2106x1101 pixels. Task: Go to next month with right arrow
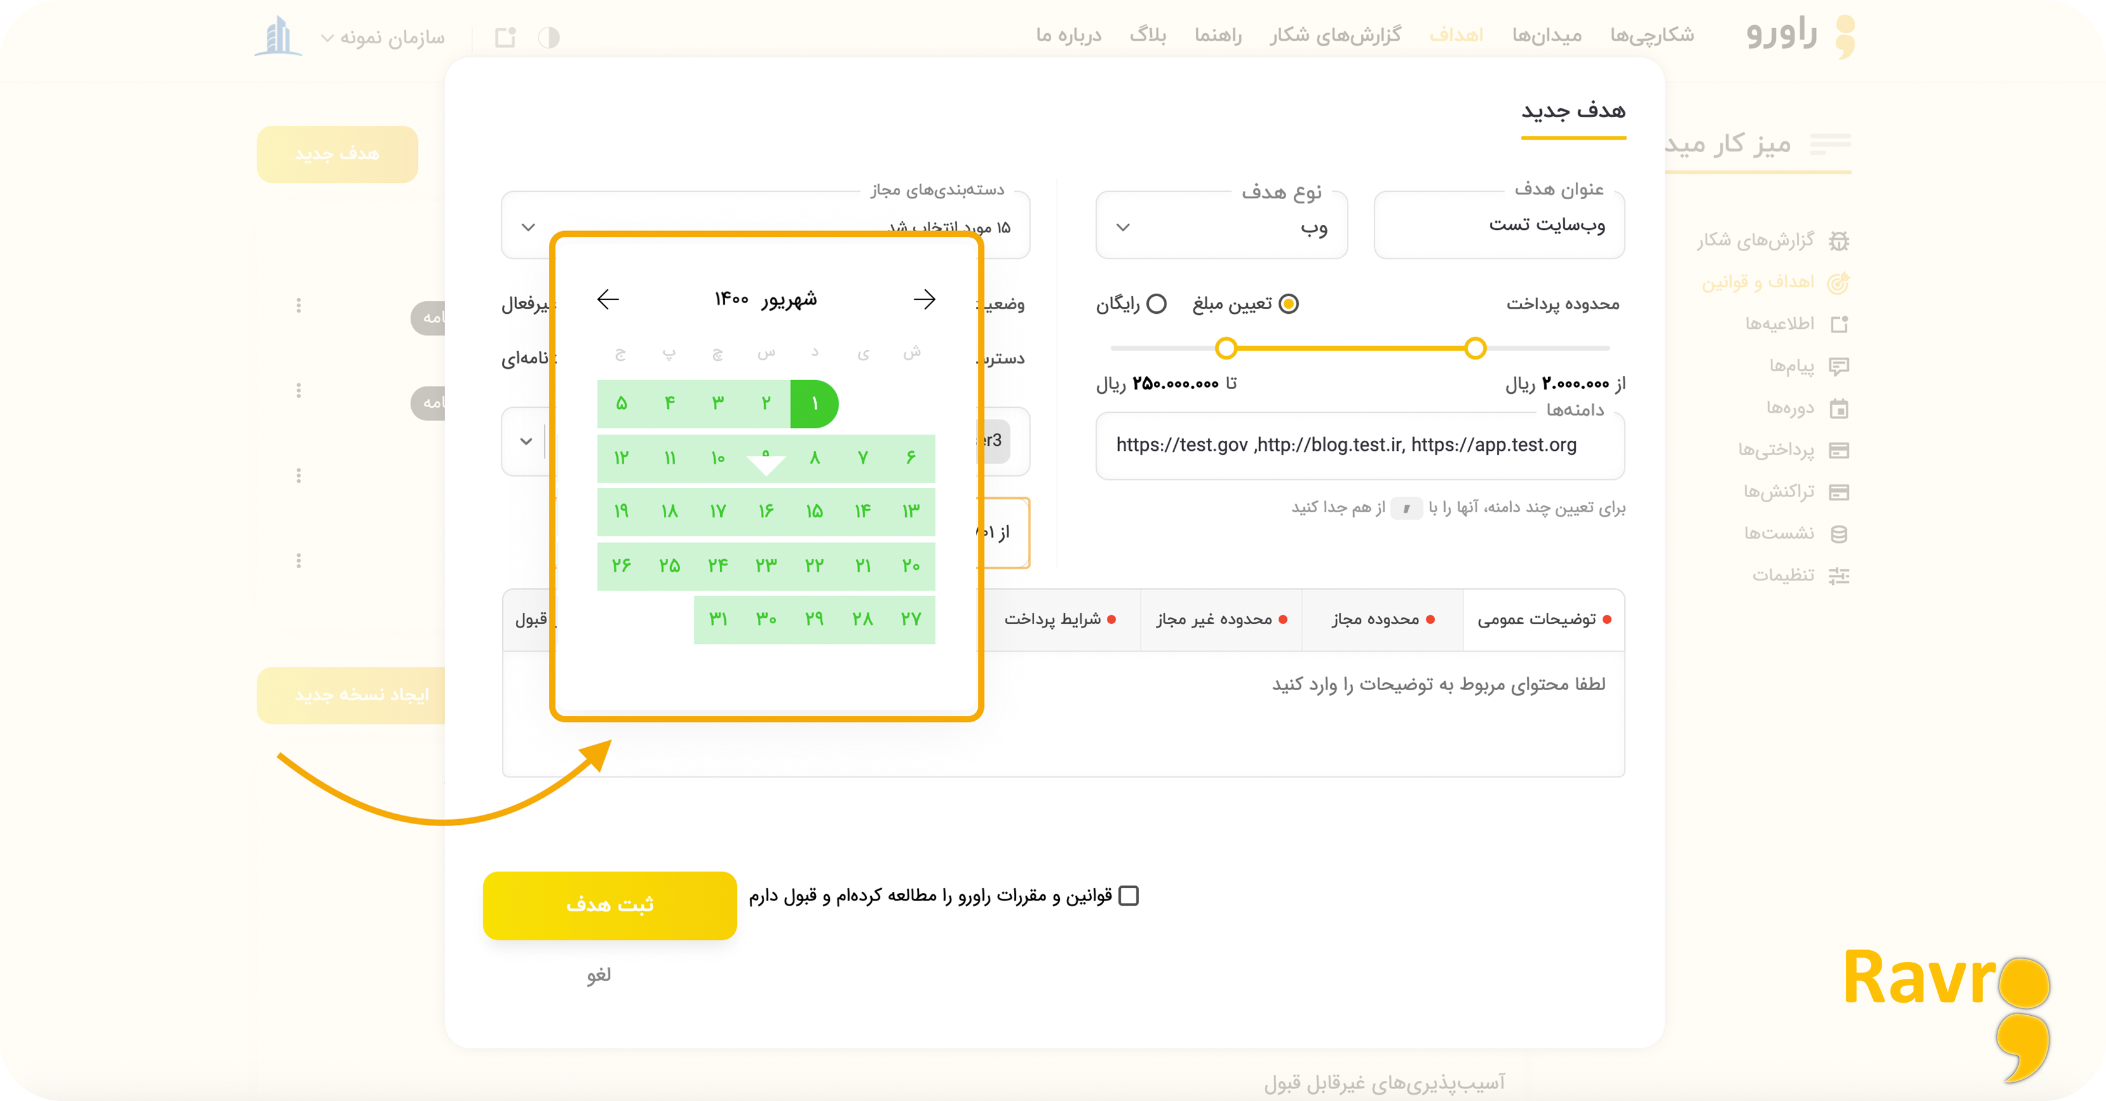(925, 300)
